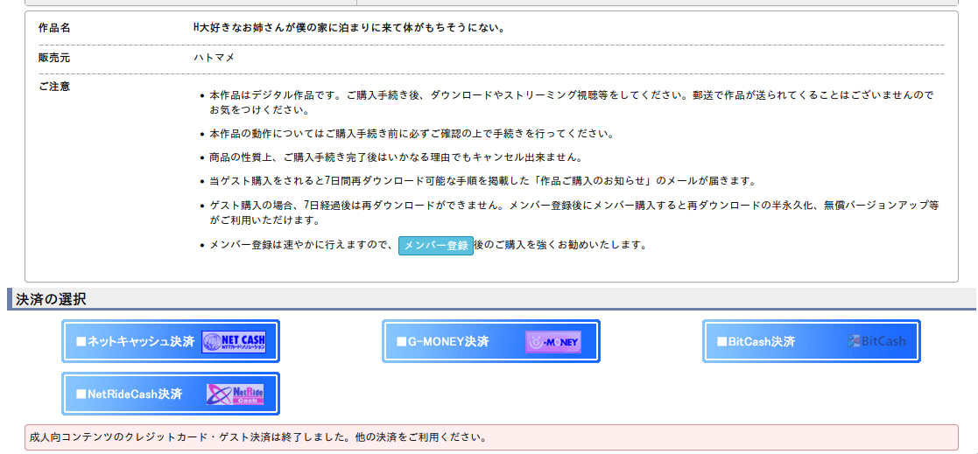Click the メンバー登録 button
The image size is (978, 454).
[x=436, y=246]
